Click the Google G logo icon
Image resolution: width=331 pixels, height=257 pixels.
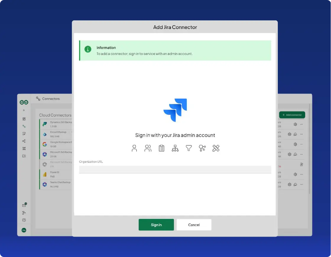[x=45, y=144]
